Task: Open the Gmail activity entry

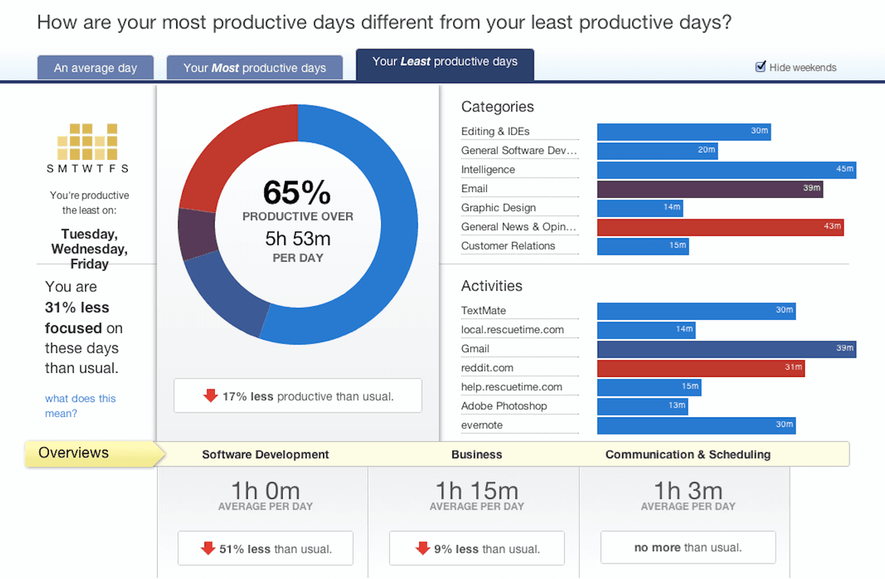Action: tap(475, 349)
